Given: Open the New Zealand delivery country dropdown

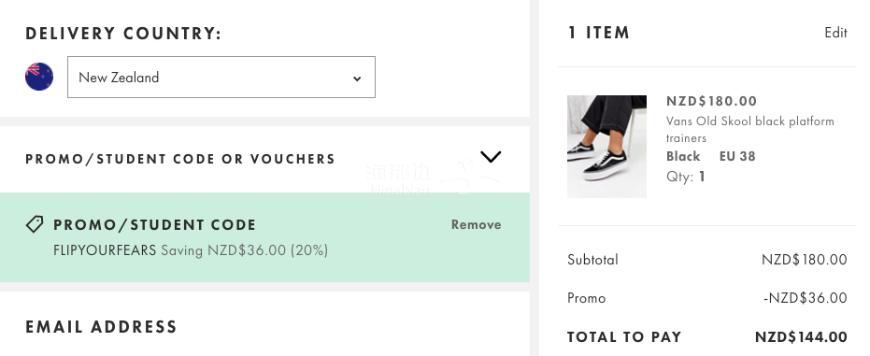Looking at the screenshot, I should point(221,77).
